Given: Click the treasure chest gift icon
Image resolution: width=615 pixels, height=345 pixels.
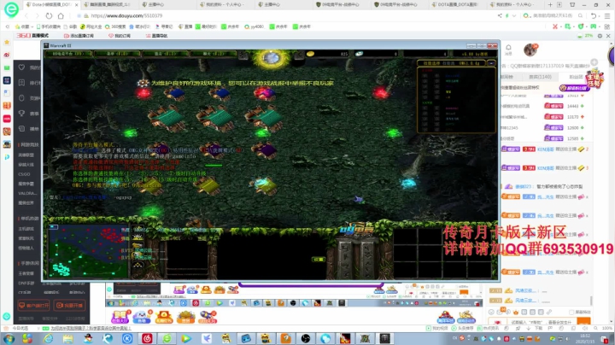Looking at the screenshot, I should click(186, 317).
